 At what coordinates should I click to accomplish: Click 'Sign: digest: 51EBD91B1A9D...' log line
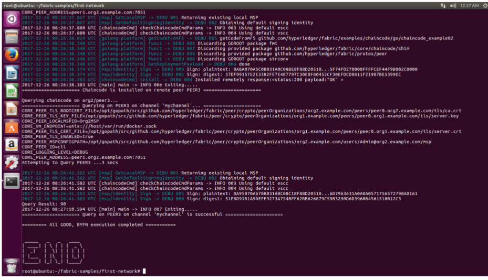click(x=211, y=199)
